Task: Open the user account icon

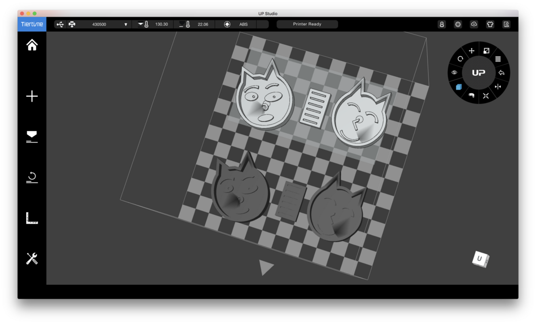Action: 442,24
